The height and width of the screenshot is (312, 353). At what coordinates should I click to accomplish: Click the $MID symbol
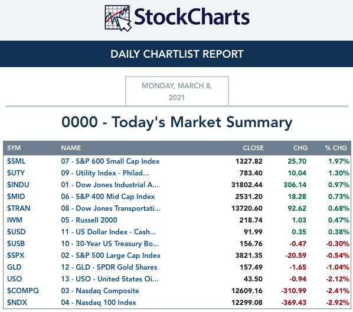coord(16,197)
